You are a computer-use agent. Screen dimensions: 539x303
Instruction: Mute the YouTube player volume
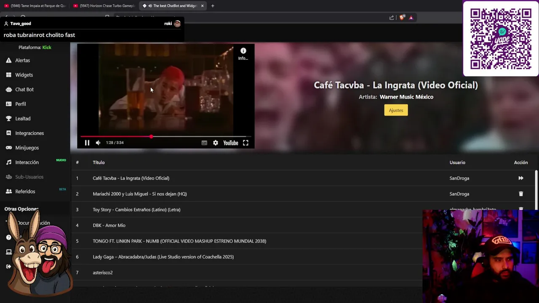pos(98,143)
